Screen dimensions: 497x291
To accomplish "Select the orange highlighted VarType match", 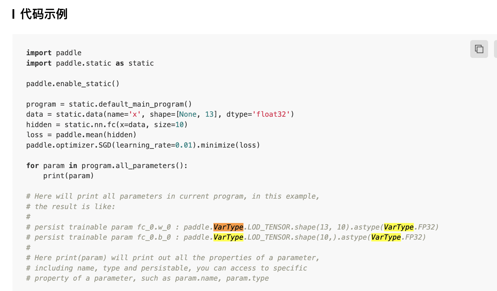I will click(228, 227).
